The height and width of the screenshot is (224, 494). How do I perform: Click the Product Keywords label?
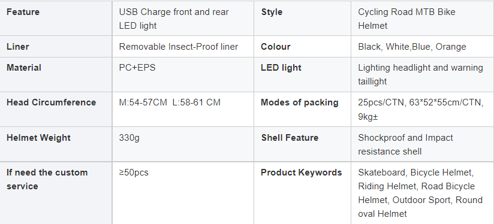(302, 172)
